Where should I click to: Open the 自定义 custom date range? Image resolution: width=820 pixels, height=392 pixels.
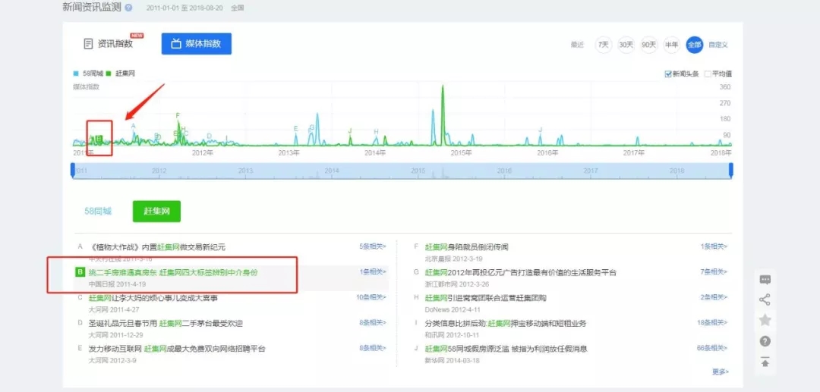[x=718, y=45]
